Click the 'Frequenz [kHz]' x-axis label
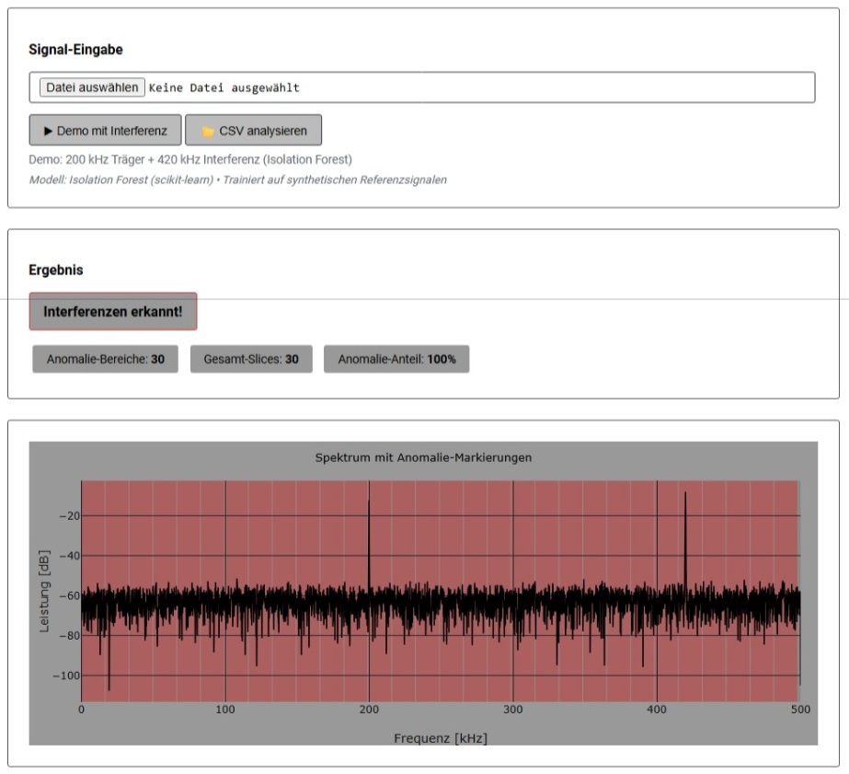Viewport: 849px width, 774px height. point(441,738)
